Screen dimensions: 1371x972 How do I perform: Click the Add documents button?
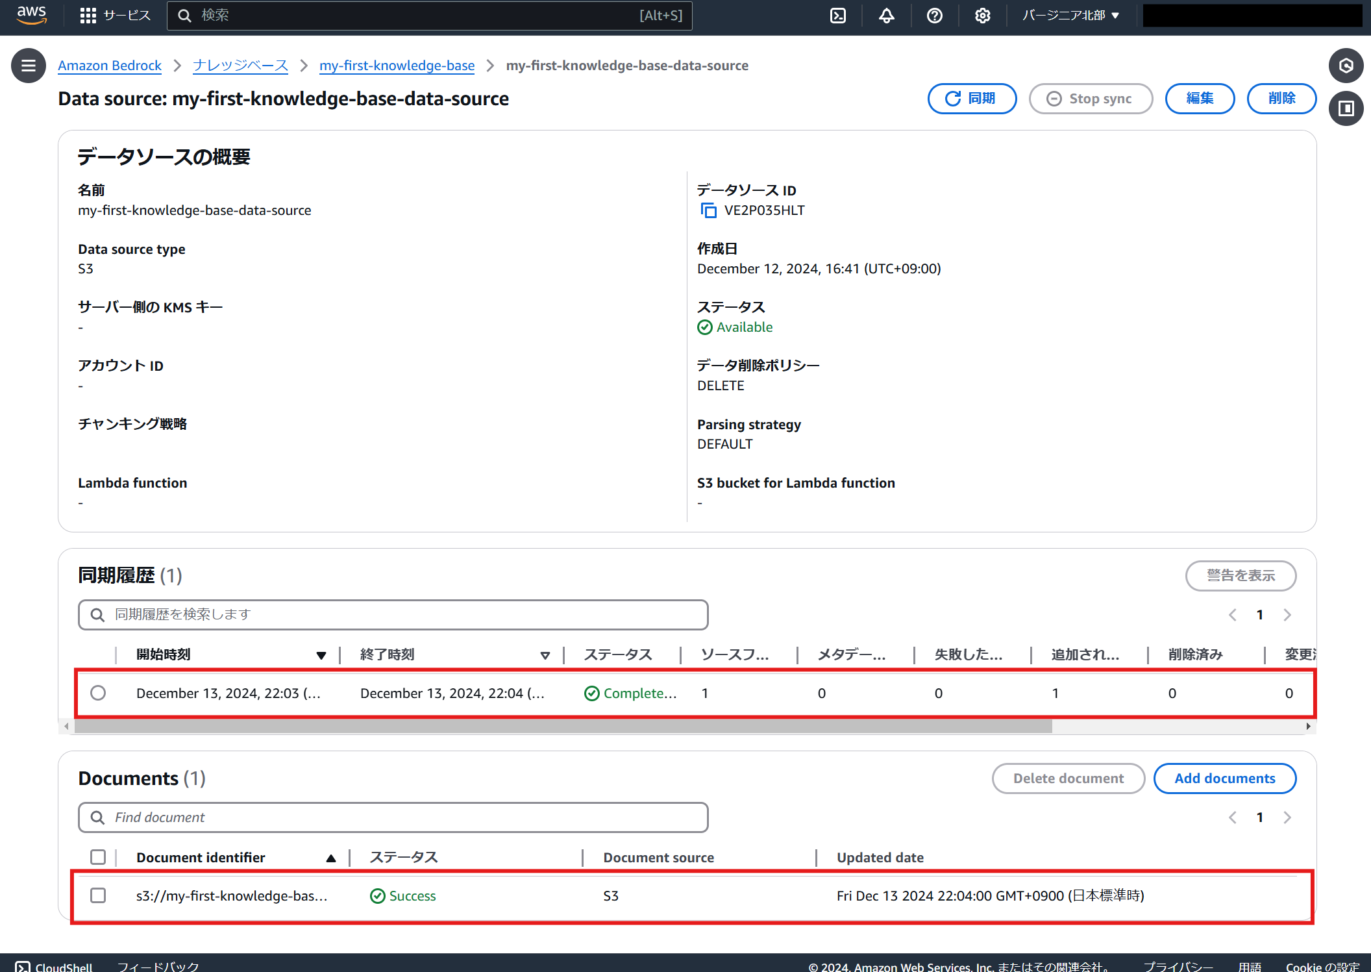1224,779
